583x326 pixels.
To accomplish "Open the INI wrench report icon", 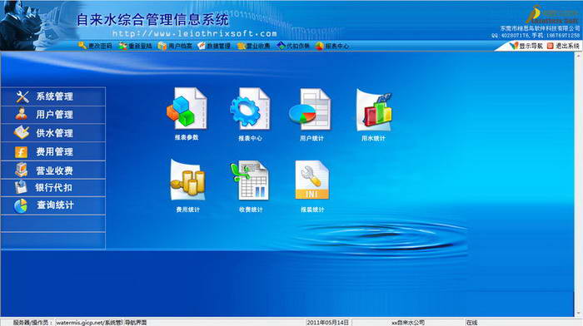I will pos(312,180).
